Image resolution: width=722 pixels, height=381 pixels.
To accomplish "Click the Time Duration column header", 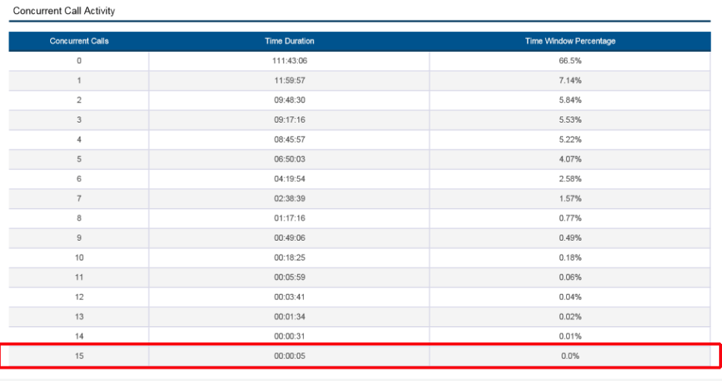I will [x=289, y=41].
